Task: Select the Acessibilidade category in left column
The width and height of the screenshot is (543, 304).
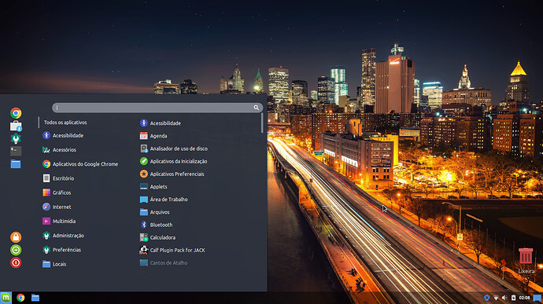Action: pyautogui.click(x=63, y=136)
